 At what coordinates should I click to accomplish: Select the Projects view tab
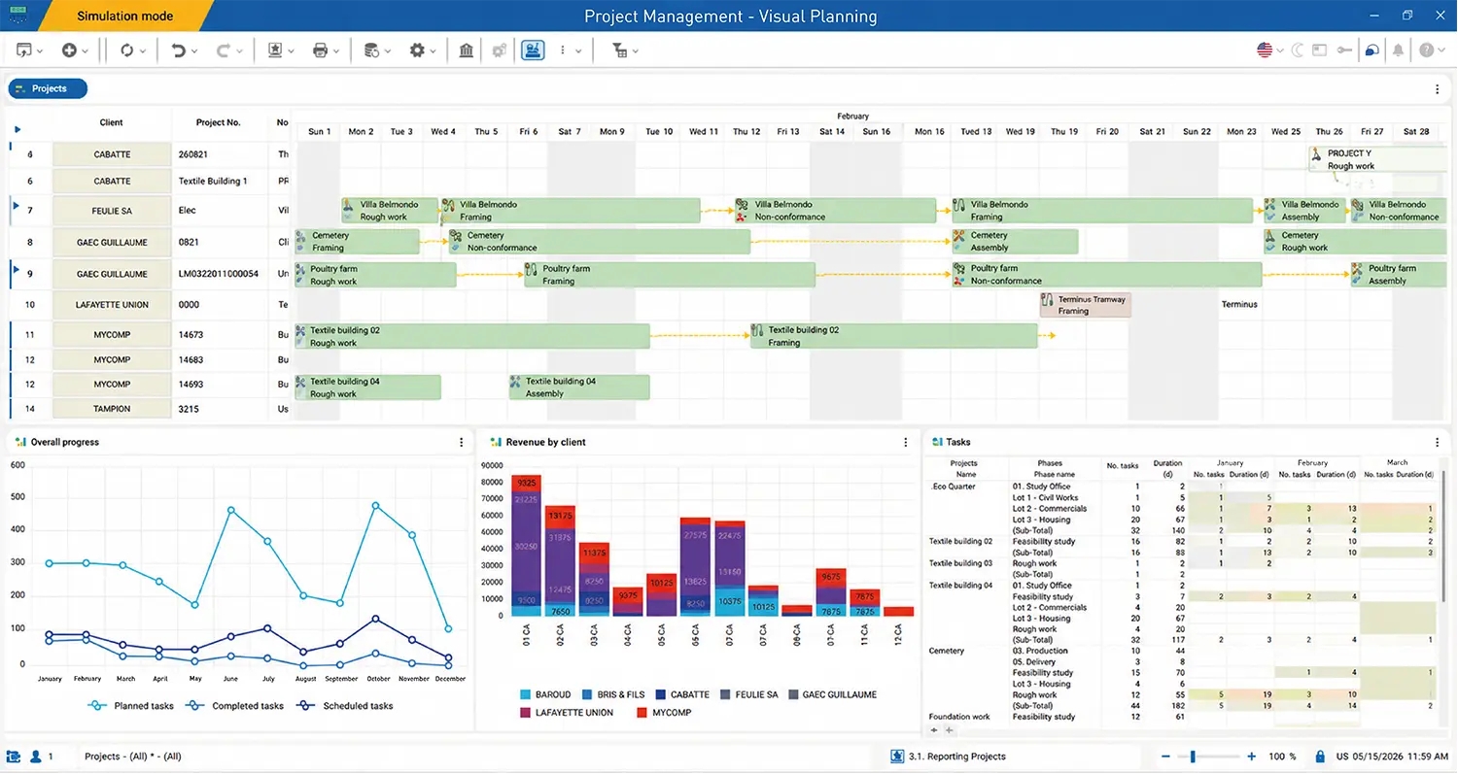pyautogui.click(x=48, y=88)
